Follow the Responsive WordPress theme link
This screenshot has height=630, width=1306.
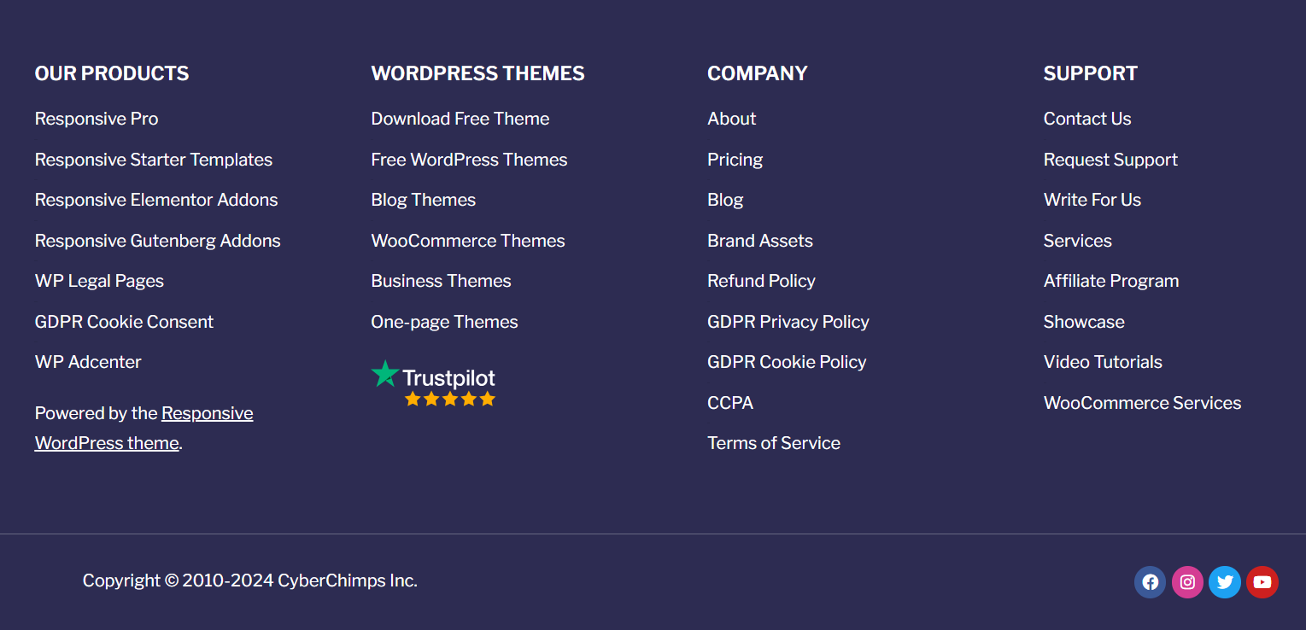coord(144,428)
